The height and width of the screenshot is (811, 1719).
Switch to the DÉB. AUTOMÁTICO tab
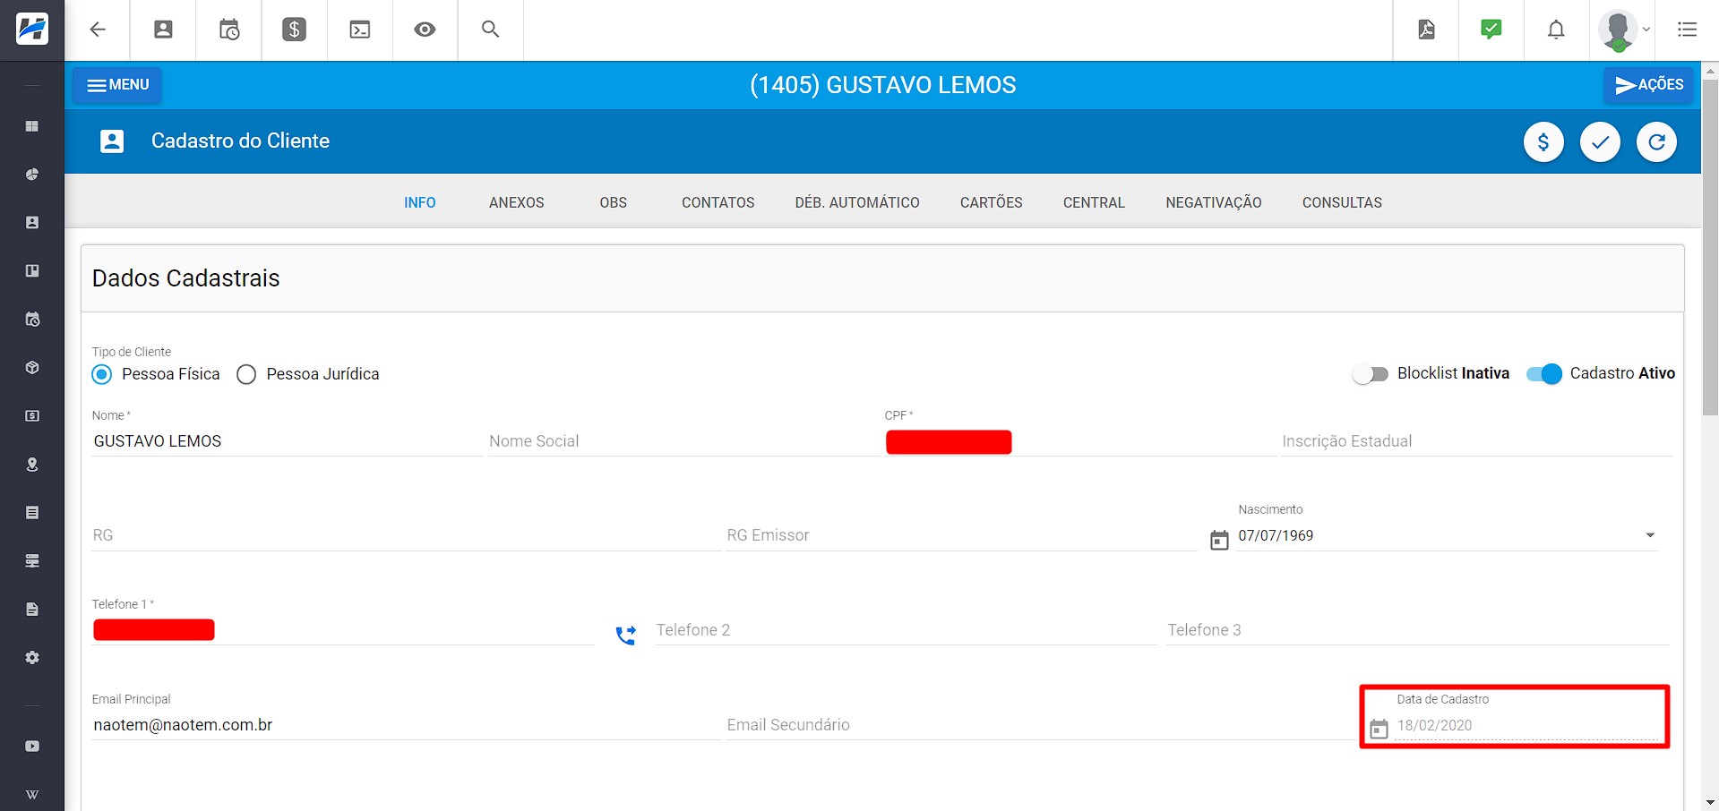point(857,202)
